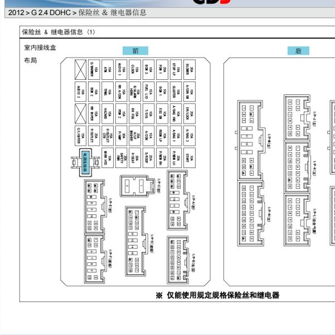This screenshot has width=335, height=335.
Task: Click the 10A A/CON SW fuse
Action: point(190,92)
